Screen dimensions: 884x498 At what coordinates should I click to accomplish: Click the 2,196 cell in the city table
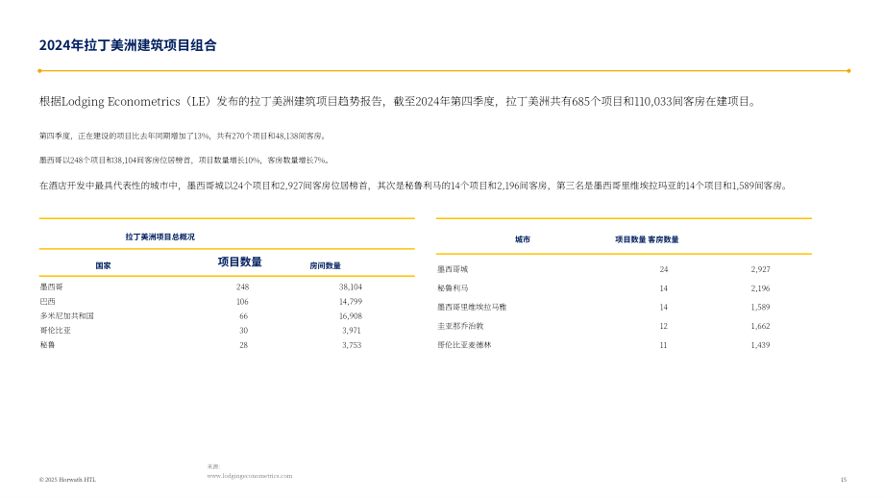pyautogui.click(x=760, y=288)
